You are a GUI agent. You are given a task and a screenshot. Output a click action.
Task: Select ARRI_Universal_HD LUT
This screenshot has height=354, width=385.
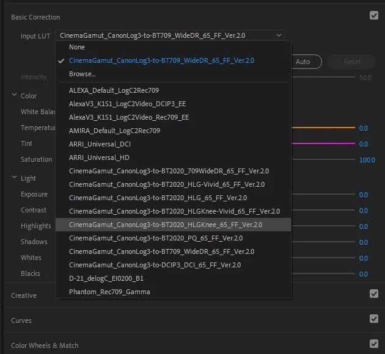174,157
